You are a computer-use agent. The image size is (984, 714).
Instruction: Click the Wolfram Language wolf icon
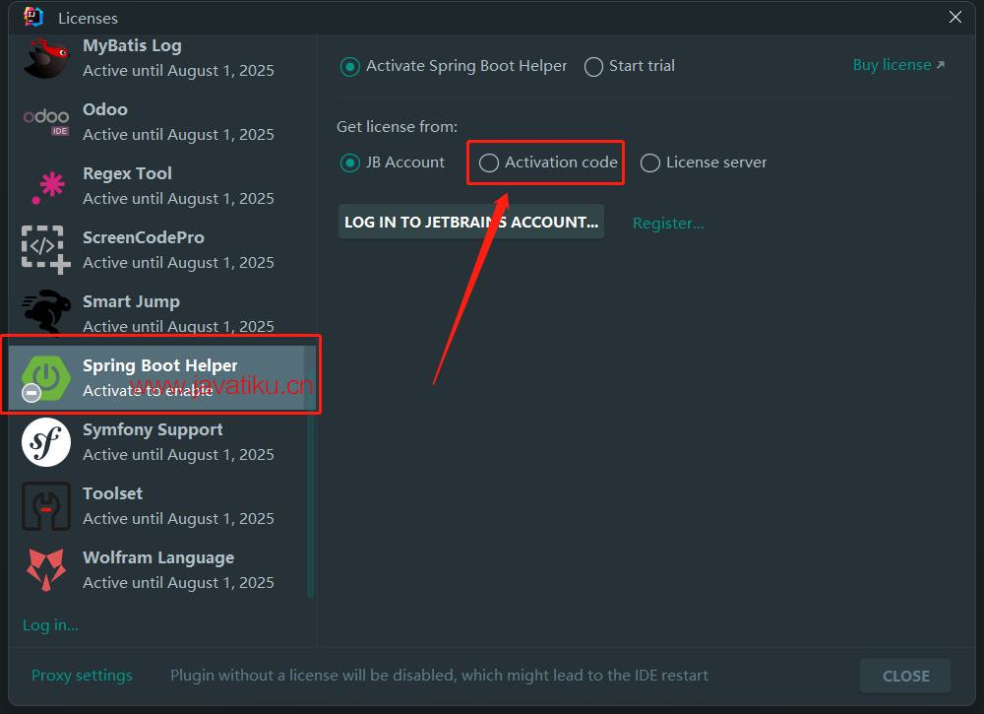[x=46, y=569]
